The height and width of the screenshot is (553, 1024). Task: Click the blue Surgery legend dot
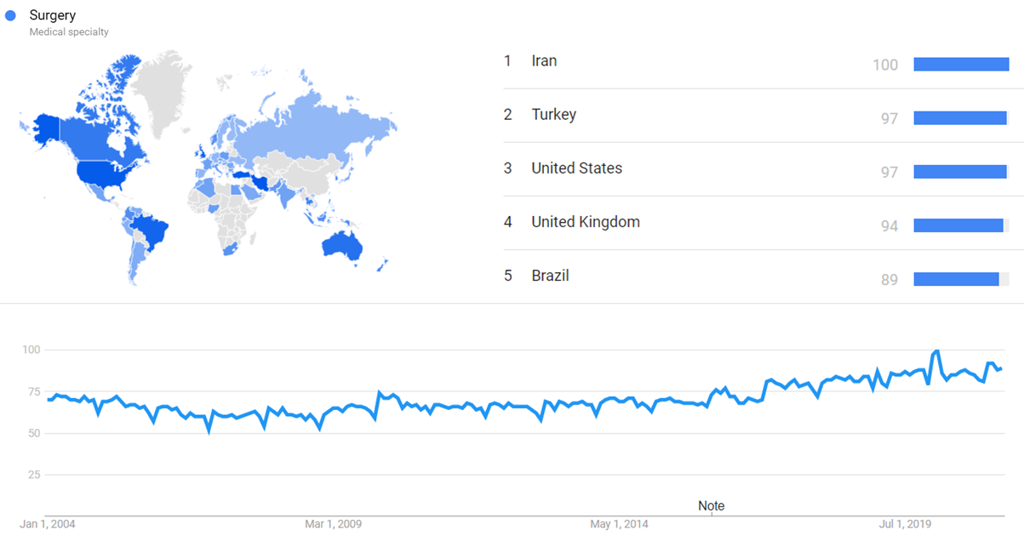[x=11, y=15]
